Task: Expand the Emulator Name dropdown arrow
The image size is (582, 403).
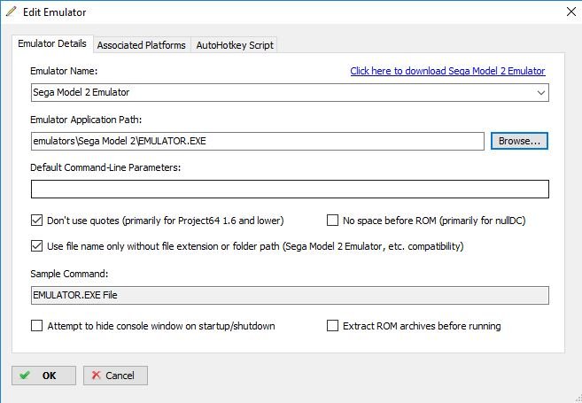Action: (x=540, y=93)
